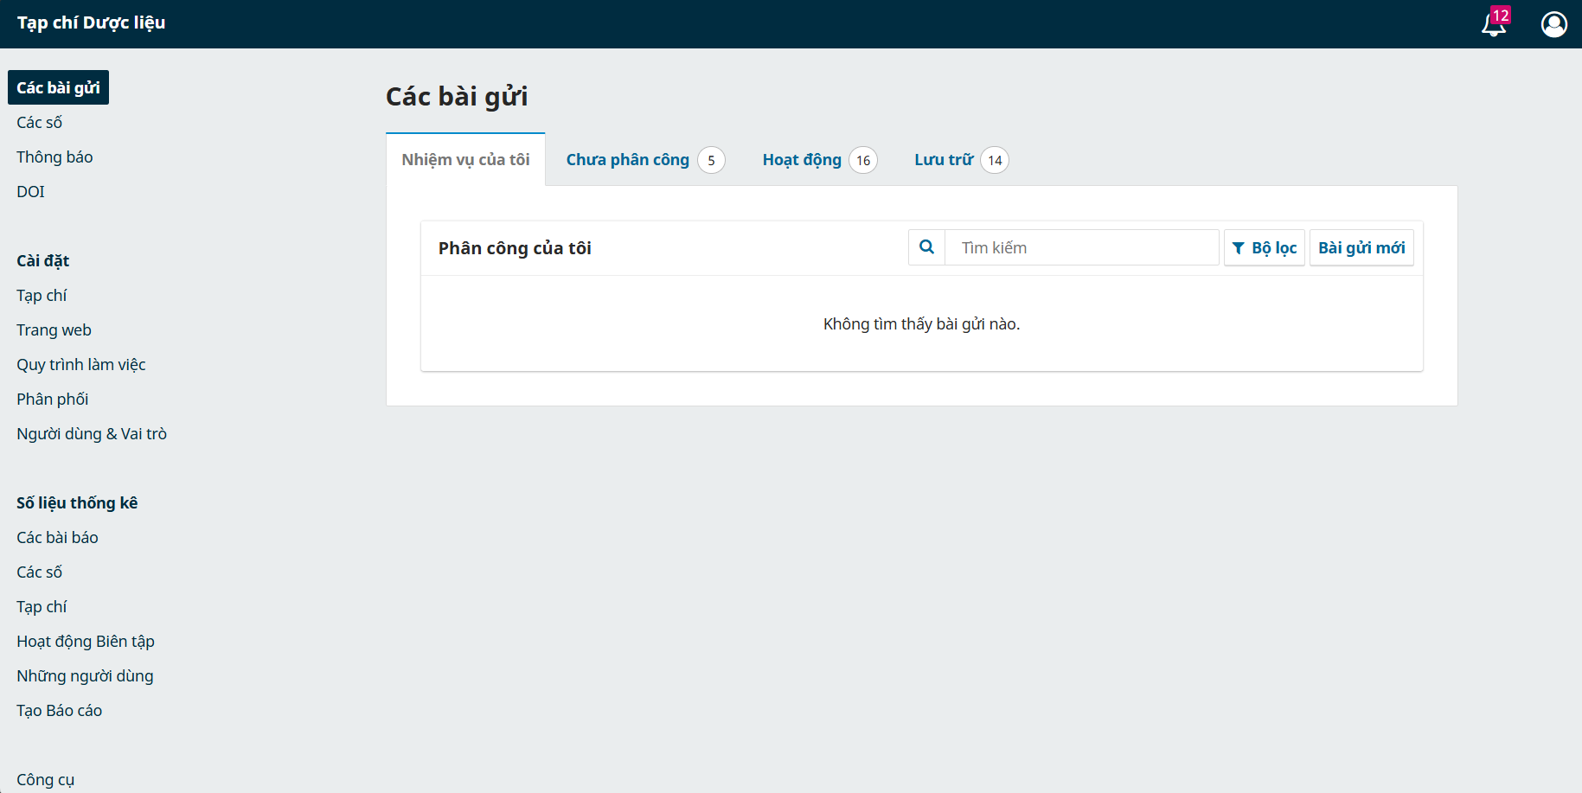Image resolution: width=1582 pixels, height=793 pixels.
Task: Open the notifications bell icon
Action: click(1495, 23)
